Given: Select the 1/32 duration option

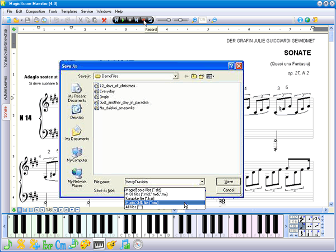Looking at the screenshot, I should click(x=293, y=217).
